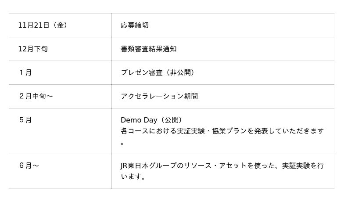351x202 pixels.
Task: Click （公開） next to Demo Day
Action: pyautogui.click(x=171, y=120)
